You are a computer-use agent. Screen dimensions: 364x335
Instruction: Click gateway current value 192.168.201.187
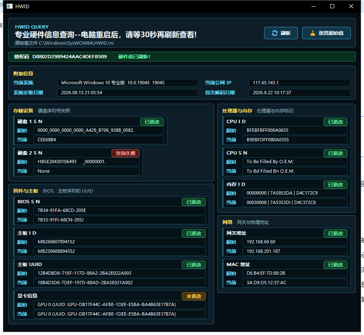(295, 251)
